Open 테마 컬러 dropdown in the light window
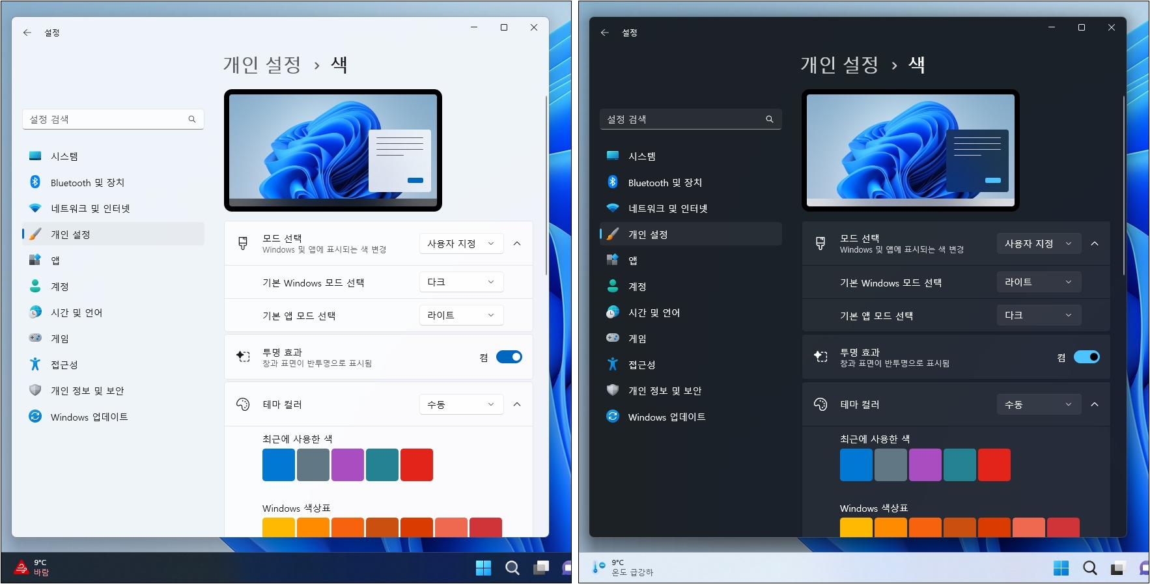1150x584 pixels. [462, 404]
